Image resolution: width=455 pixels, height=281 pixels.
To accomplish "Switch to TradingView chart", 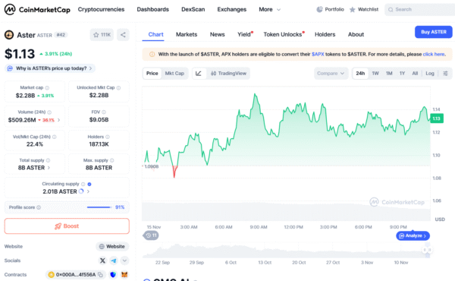I will tap(228, 74).
